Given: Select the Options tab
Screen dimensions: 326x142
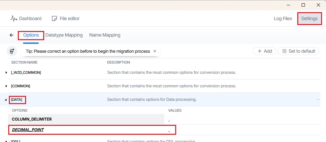Looking at the screenshot, I should 31,35.
